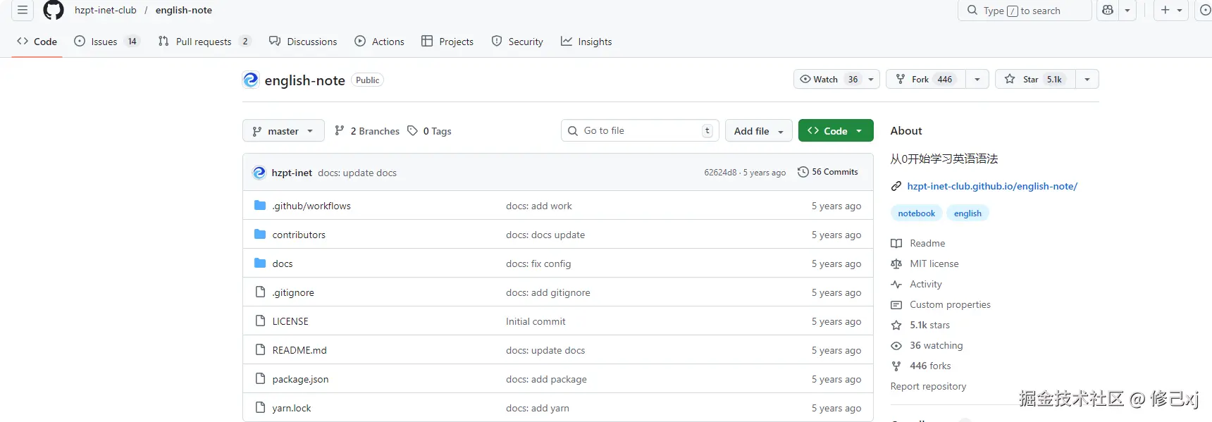Open the hamburger navigation menu
The width and height of the screenshot is (1212, 422).
23,10
